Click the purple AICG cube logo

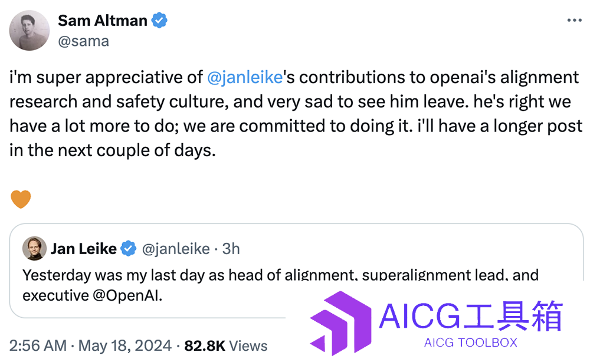340,323
